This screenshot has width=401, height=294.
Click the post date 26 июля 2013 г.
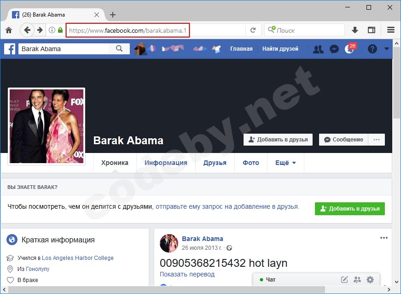pyautogui.click(x=202, y=248)
